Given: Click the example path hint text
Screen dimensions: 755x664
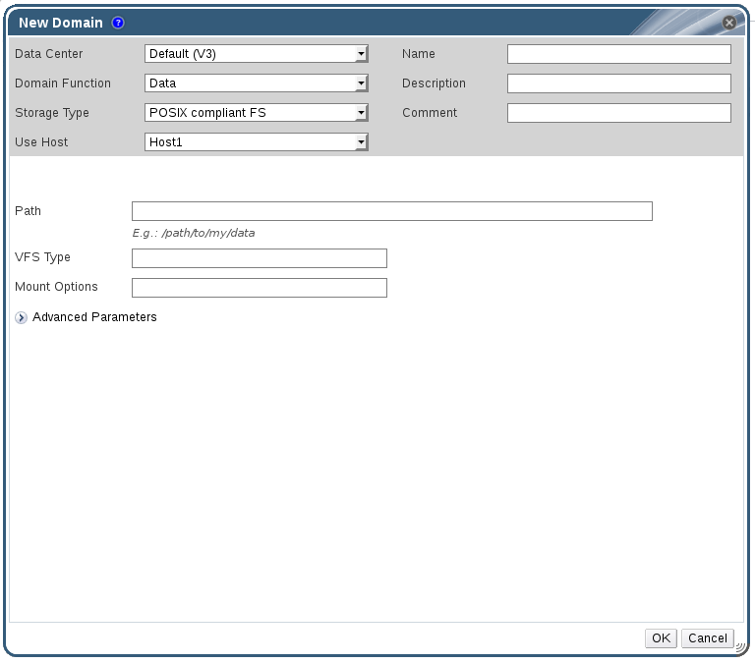Looking at the screenshot, I should [193, 234].
